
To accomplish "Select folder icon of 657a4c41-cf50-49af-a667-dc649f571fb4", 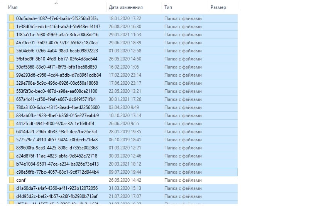I will click(x=12, y=99).
